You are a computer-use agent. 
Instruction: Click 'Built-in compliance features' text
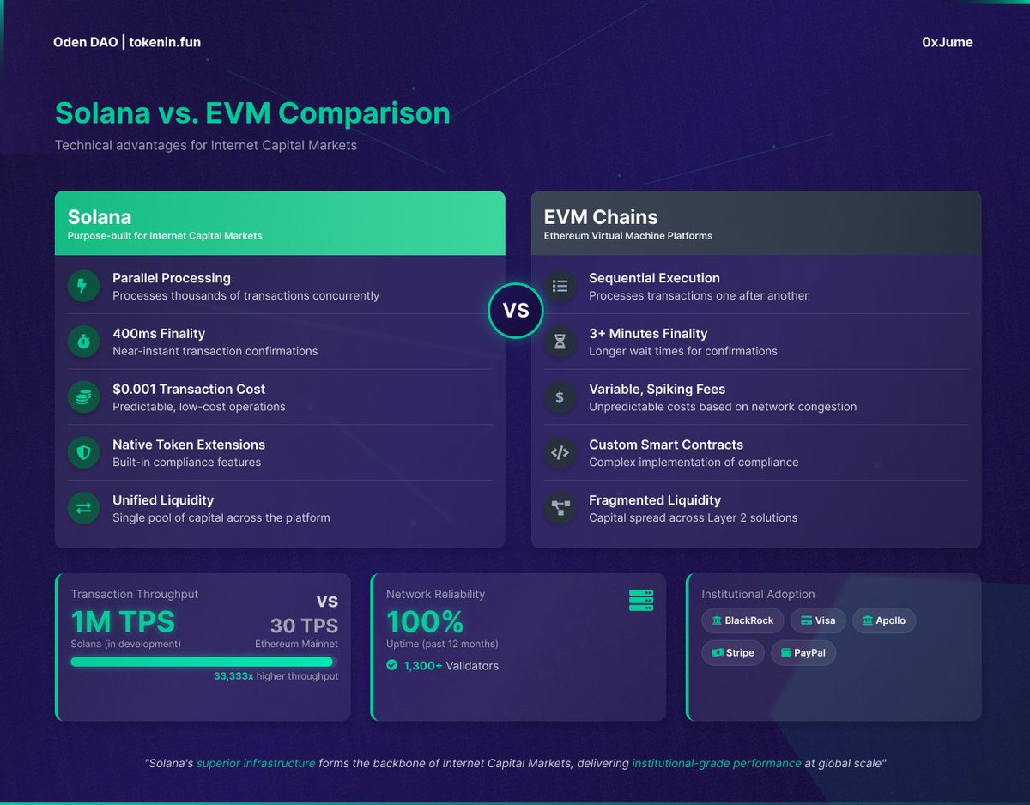(186, 463)
